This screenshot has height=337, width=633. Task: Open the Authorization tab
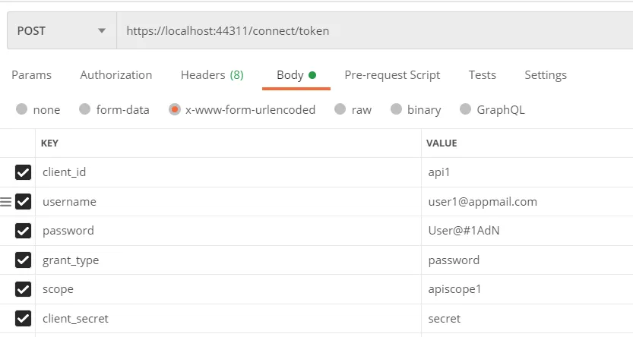[x=116, y=75]
